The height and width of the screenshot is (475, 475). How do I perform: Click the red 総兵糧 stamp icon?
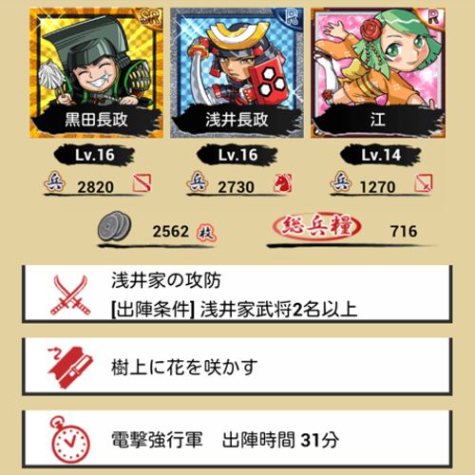(316, 226)
